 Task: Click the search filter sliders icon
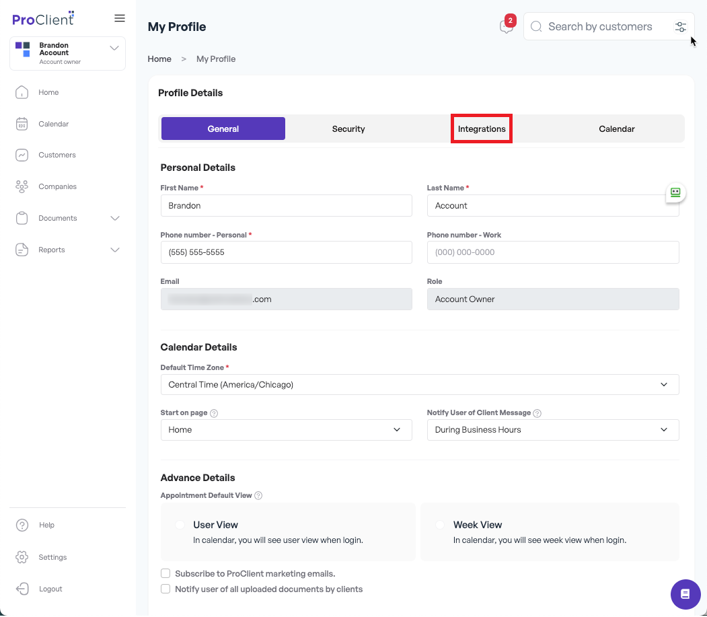[x=680, y=27]
